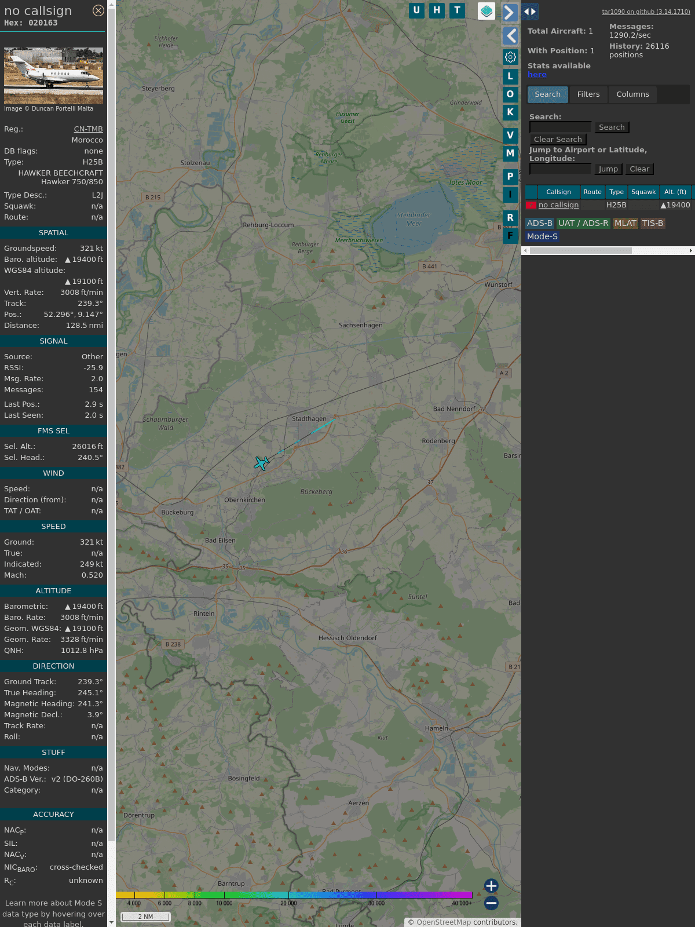Click the Morocco flag icon in table
The height and width of the screenshot is (927, 695).
(531, 205)
